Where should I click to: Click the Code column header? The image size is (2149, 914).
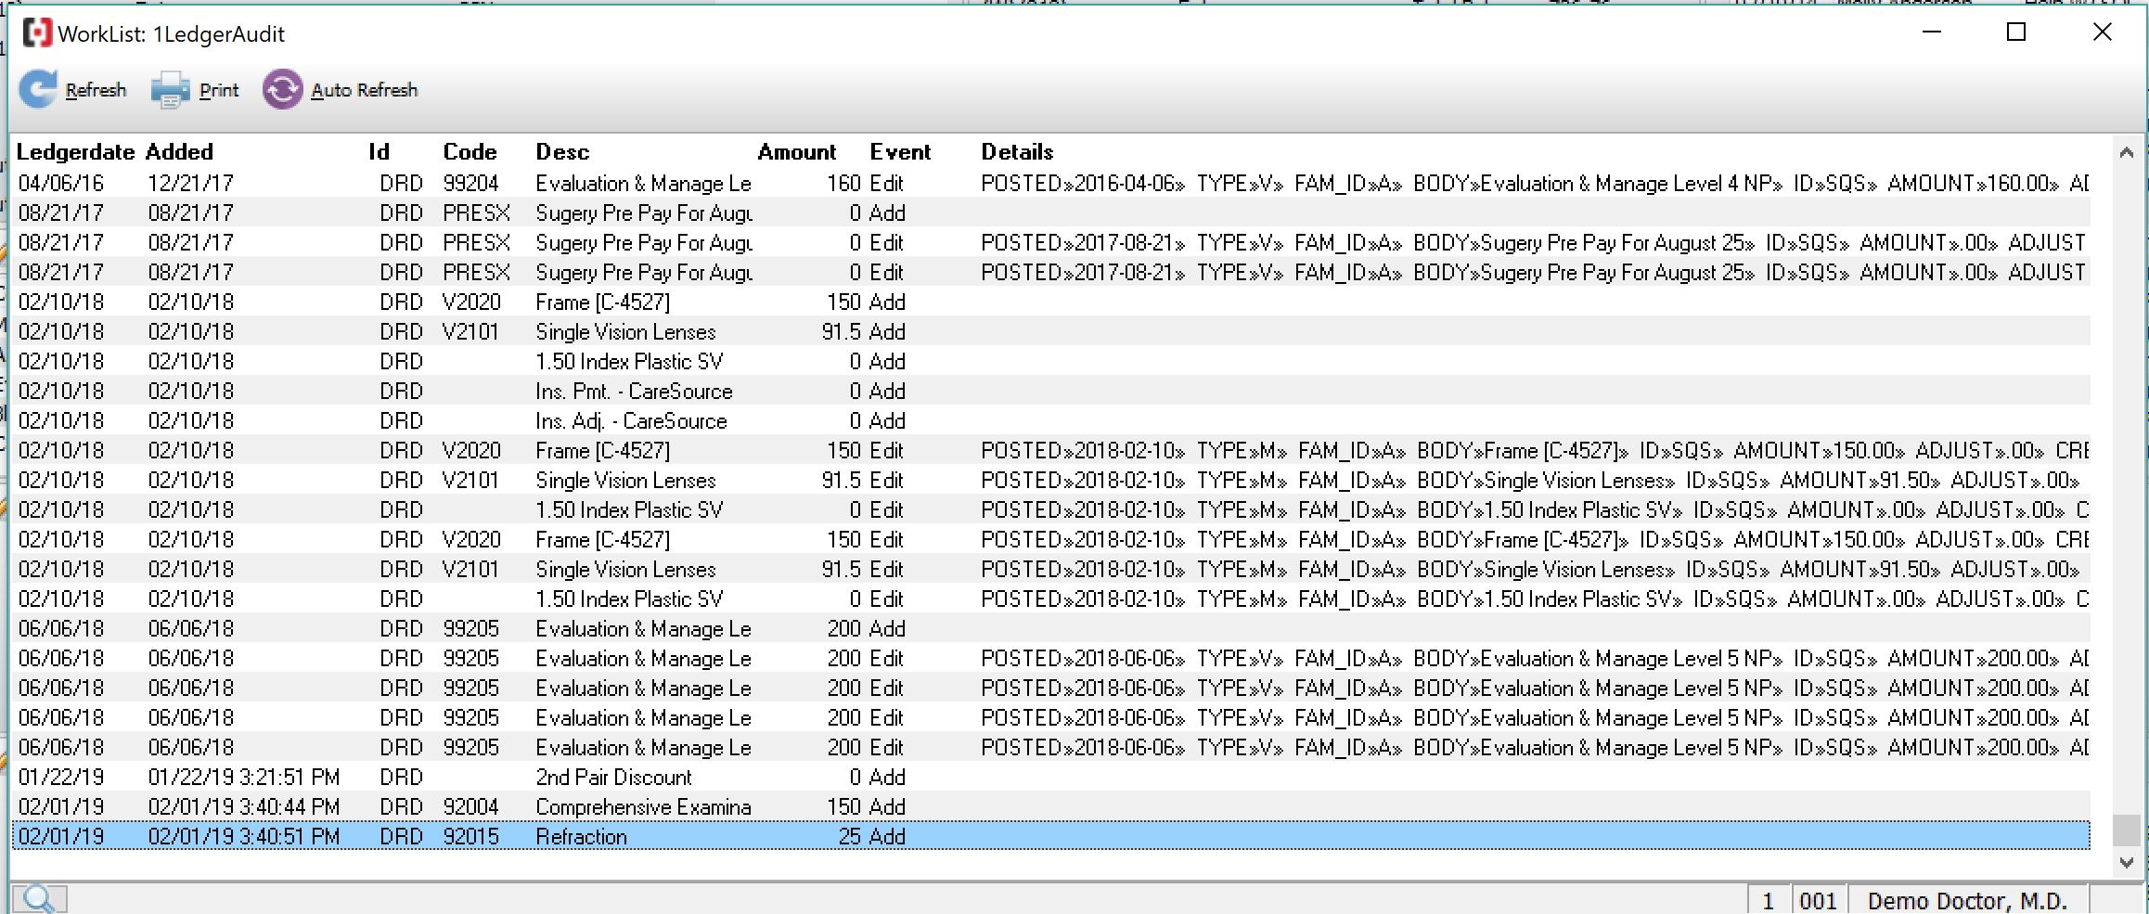tap(470, 152)
